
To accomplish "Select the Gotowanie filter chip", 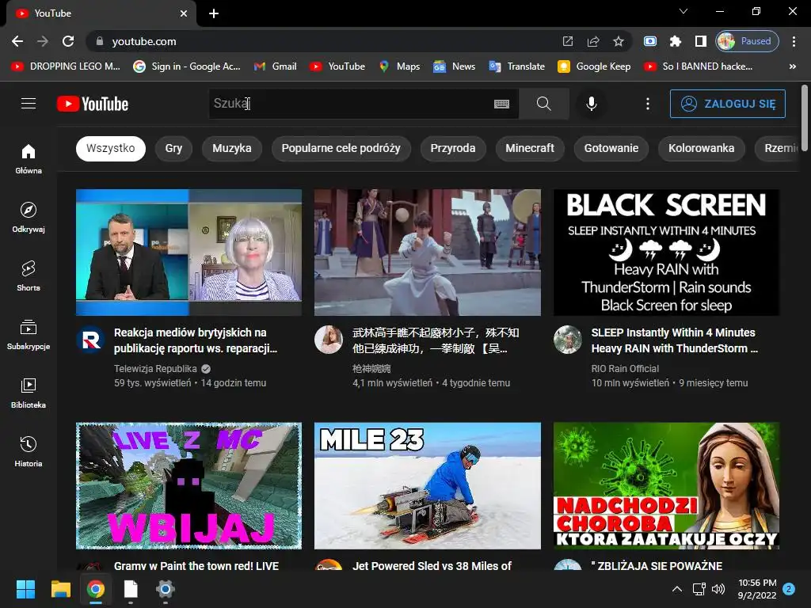I will (x=611, y=148).
